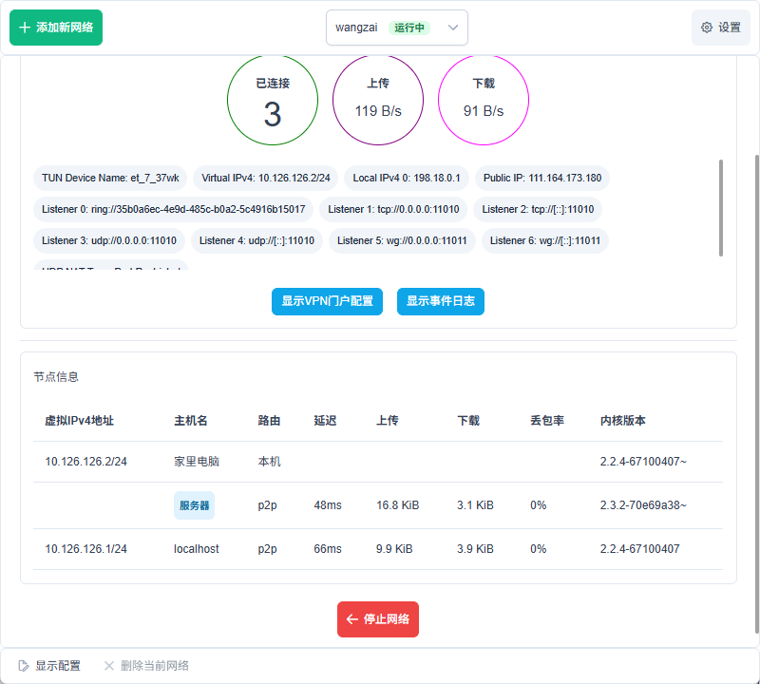This screenshot has width=760, height=684.
Task: Click the 显示配置 icon at bottom
Action: (24, 666)
